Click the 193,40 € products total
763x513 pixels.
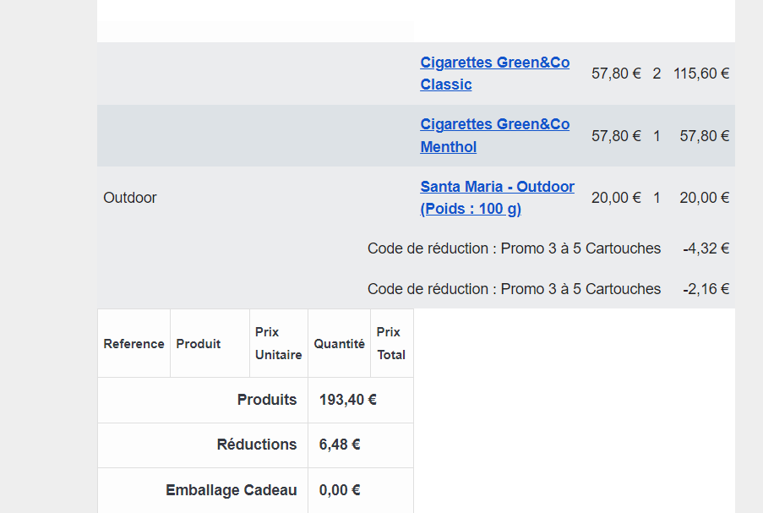coord(347,400)
